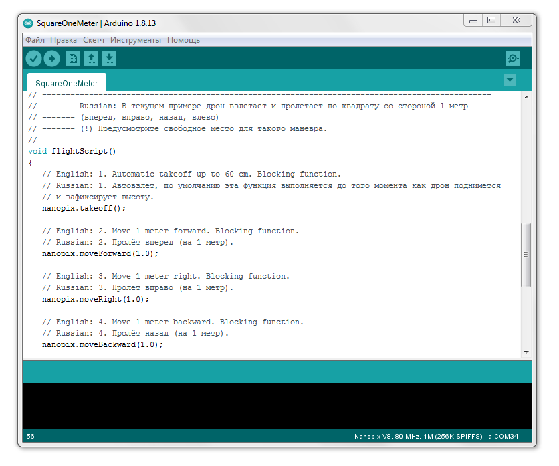Click the Russian comment 'Пролёт назад (на 1 метр)'
The width and height of the screenshot is (559, 466).
[x=170, y=334]
